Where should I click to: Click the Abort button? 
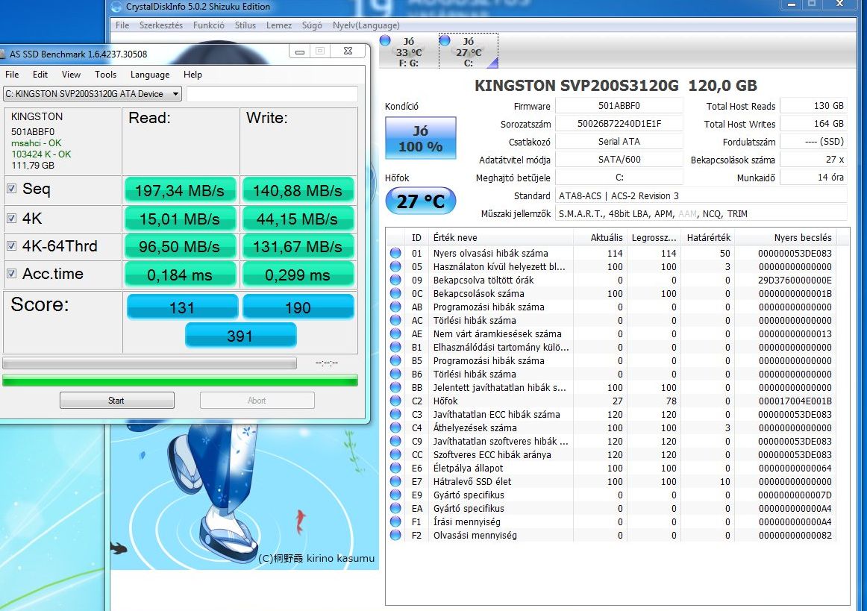pos(257,401)
